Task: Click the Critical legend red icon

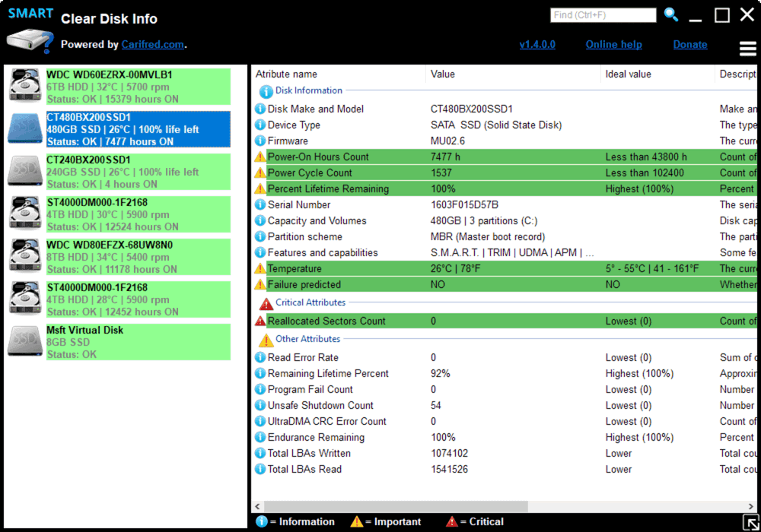Action: (x=451, y=521)
